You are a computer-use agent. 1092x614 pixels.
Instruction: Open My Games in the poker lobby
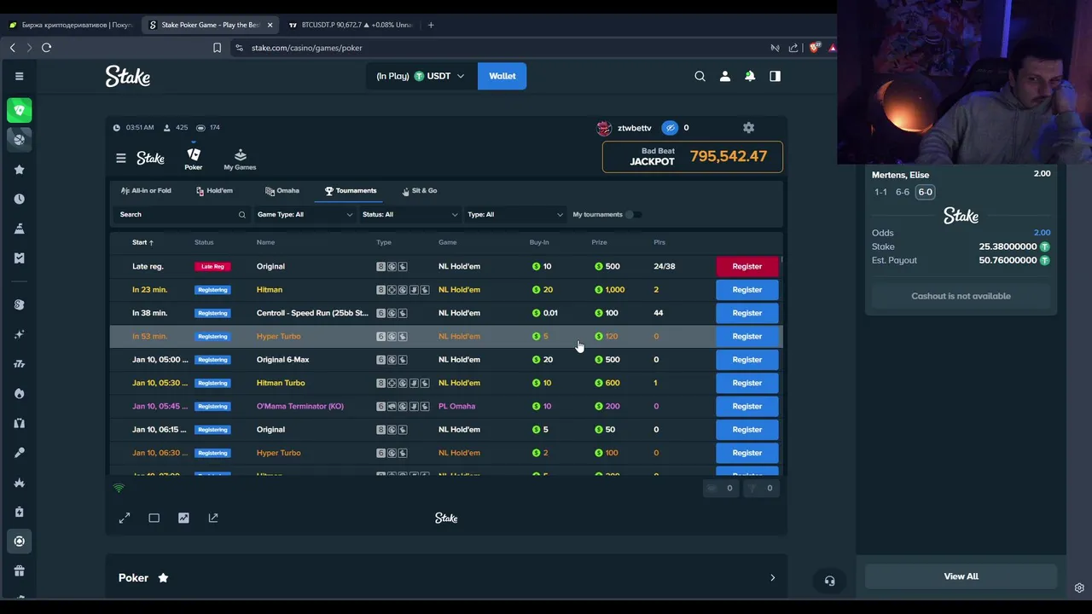[x=240, y=159]
